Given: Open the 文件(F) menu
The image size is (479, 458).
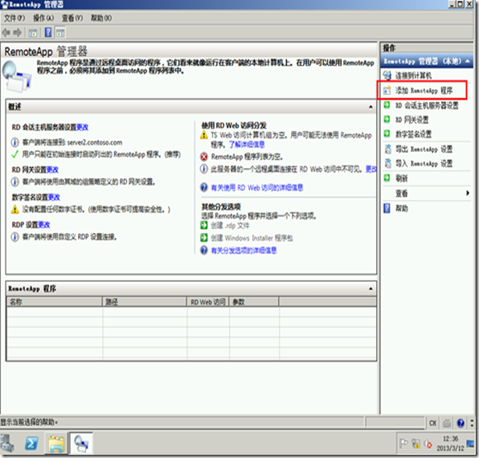Looking at the screenshot, I should (14, 18).
